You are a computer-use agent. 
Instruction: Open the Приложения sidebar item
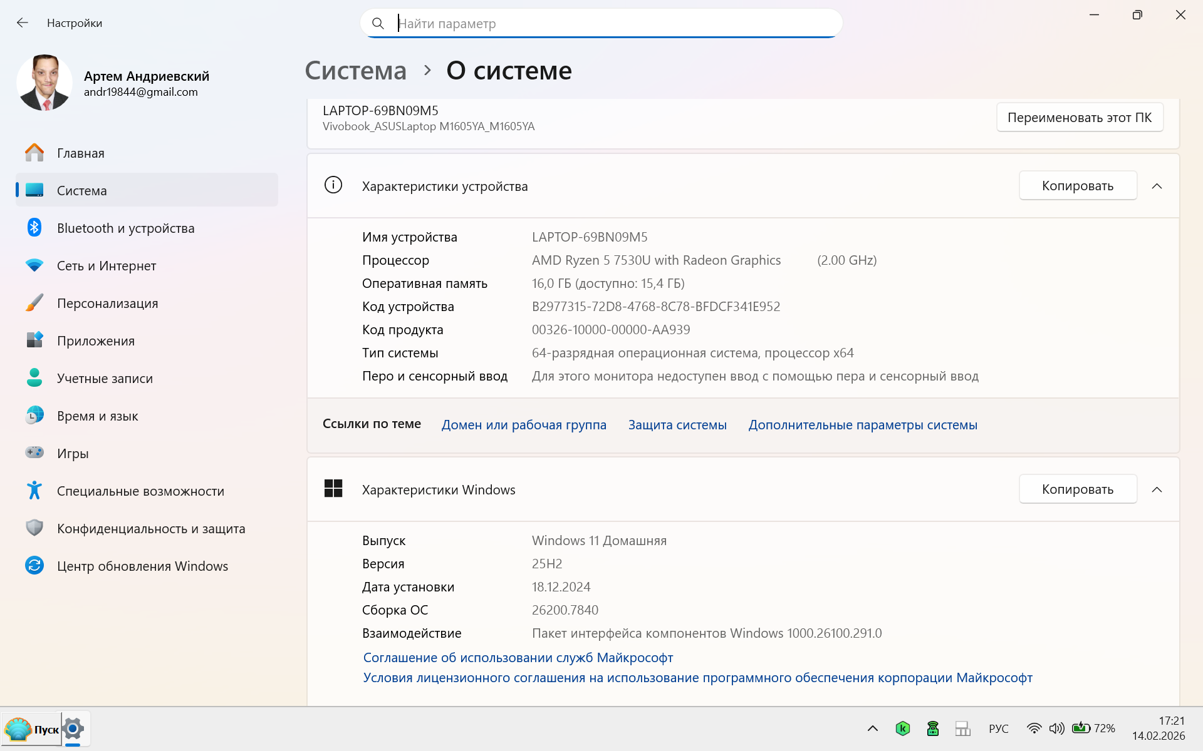coord(95,340)
